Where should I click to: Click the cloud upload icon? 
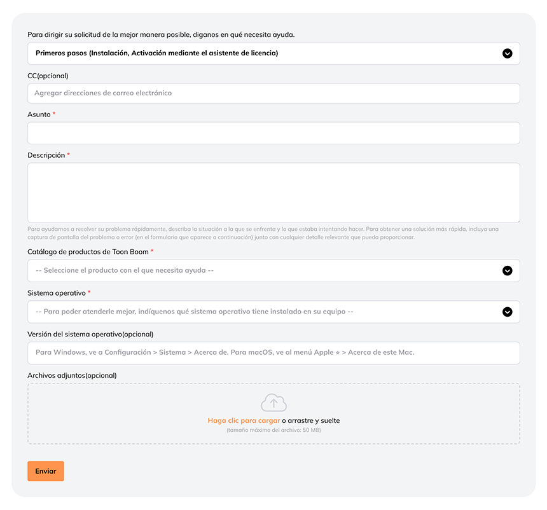[274, 403]
